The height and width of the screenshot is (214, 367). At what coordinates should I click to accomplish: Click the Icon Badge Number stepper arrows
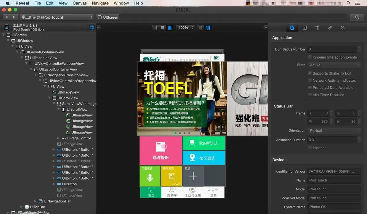point(359,49)
